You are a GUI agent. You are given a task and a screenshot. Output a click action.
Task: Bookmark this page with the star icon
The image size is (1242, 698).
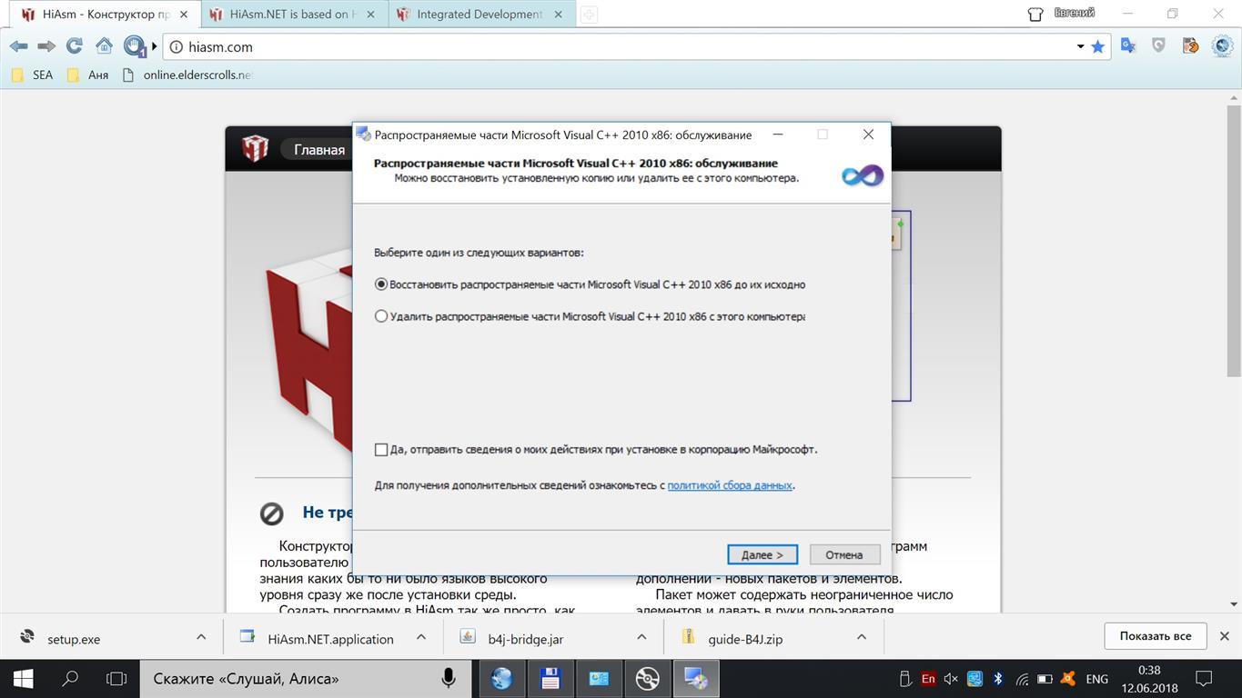[1097, 46]
